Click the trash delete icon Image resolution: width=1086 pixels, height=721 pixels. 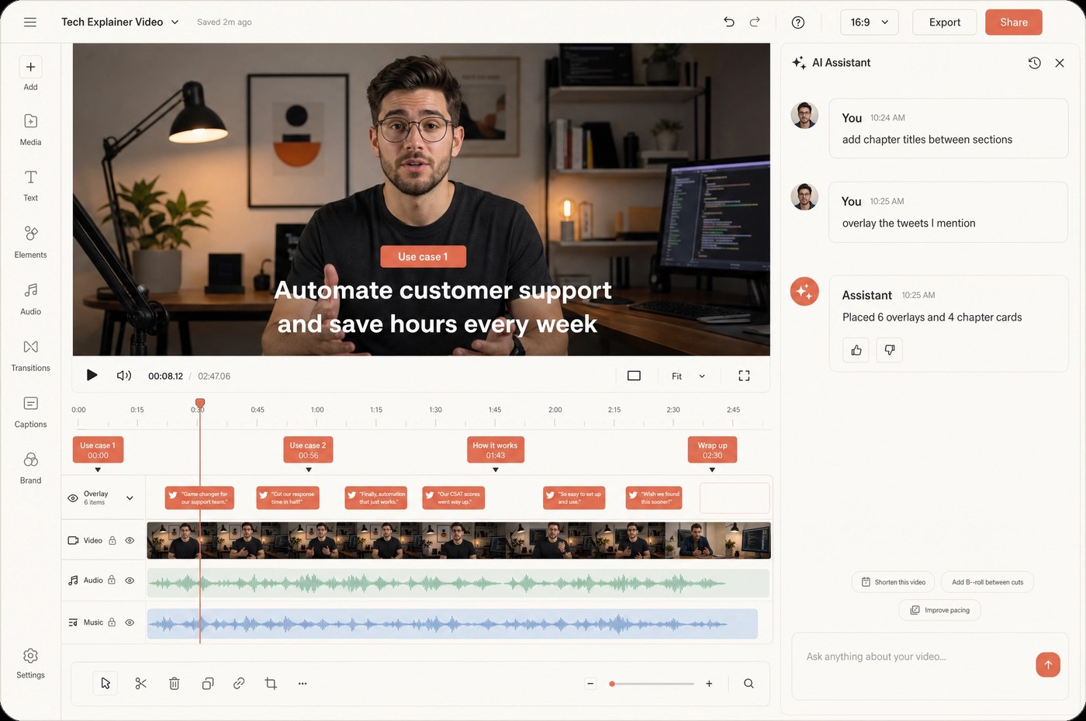[x=174, y=683]
